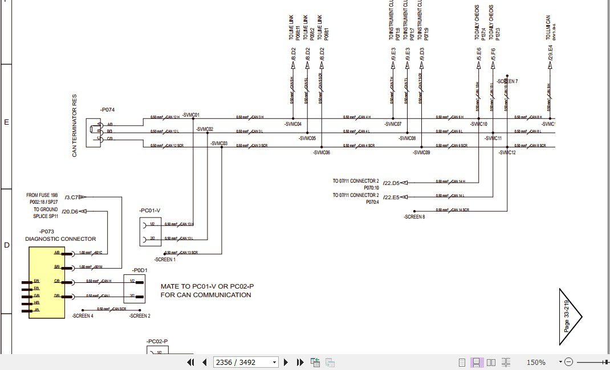Open the zoom level dropdown arrow
The image size is (610, 370).
(x=560, y=362)
